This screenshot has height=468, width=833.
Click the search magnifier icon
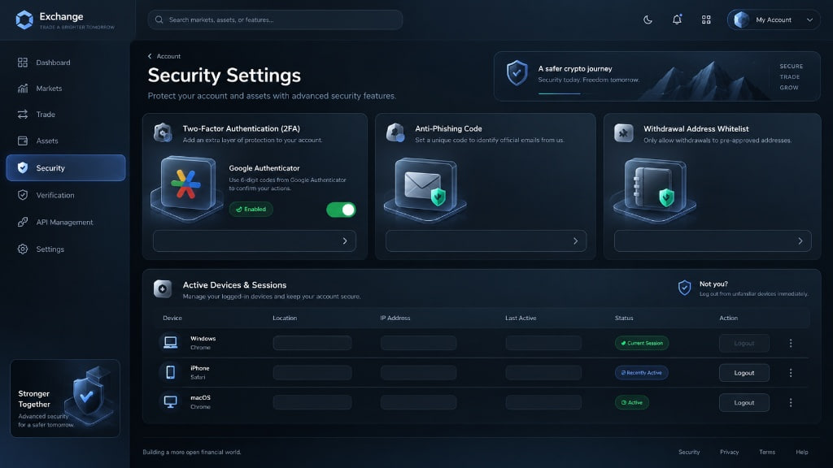click(159, 19)
